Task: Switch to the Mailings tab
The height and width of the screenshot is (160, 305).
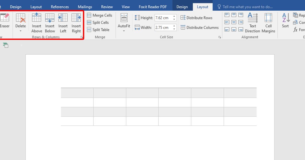Action: coord(85,7)
